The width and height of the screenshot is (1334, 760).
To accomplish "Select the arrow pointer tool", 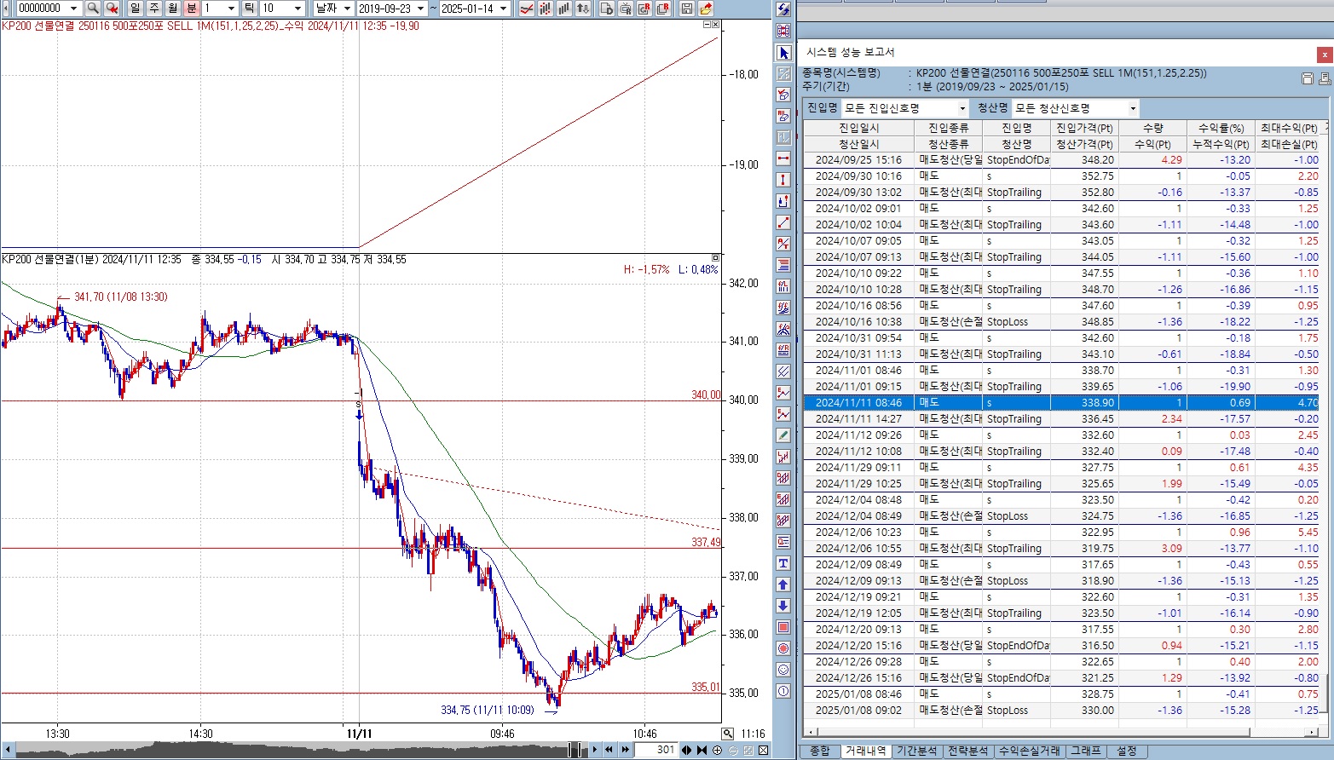I will point(783,53).
